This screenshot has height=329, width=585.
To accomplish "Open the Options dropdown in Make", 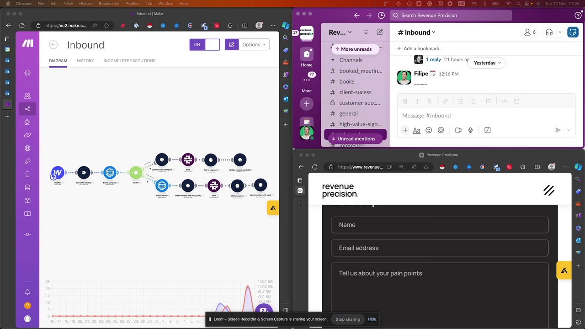I will (254, 44).
